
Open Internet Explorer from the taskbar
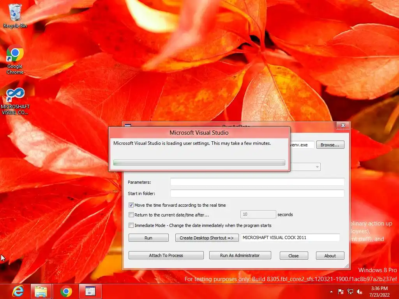coord(18,291)
